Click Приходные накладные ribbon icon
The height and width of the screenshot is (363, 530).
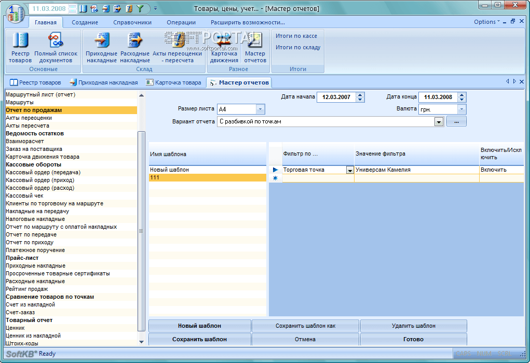pyautogui.click(x=102, y=47)
